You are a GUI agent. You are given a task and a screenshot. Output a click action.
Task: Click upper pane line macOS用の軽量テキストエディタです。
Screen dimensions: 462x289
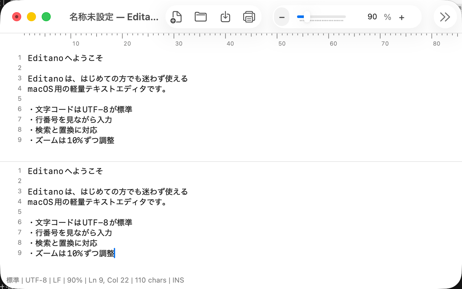pyautogui.click(x=97, y=89)
